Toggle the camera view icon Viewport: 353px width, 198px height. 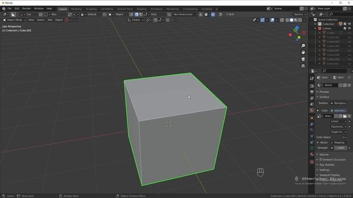point(303,59)
